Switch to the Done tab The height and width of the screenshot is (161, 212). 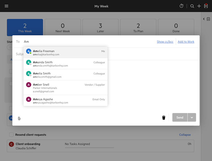click(176, 28)
